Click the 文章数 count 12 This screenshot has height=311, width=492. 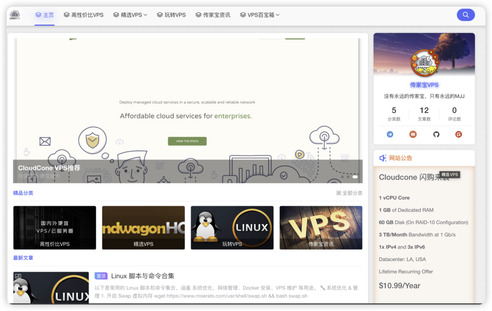[x=424, y=110]
